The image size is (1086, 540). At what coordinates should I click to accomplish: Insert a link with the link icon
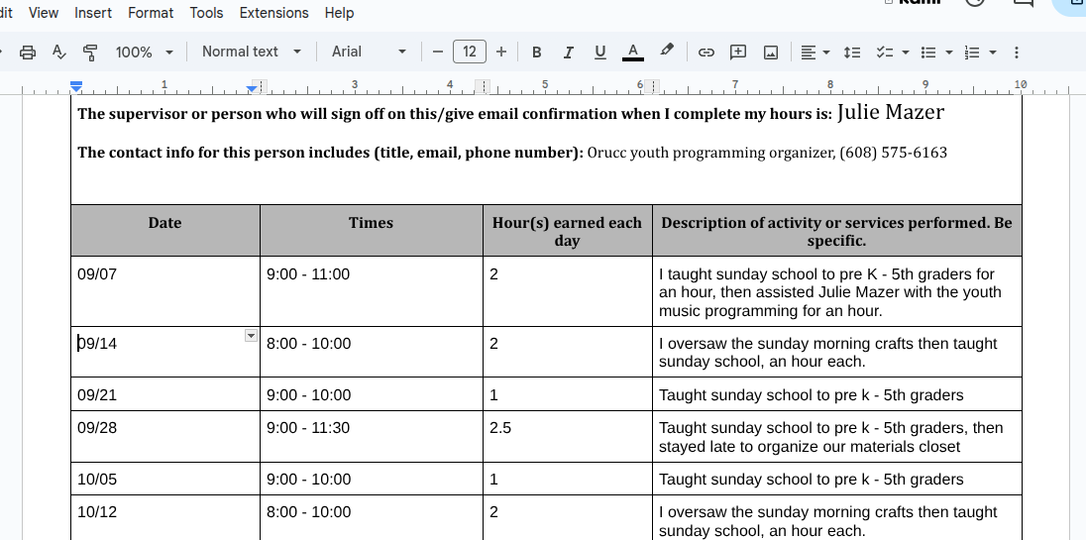click(706, 52)
